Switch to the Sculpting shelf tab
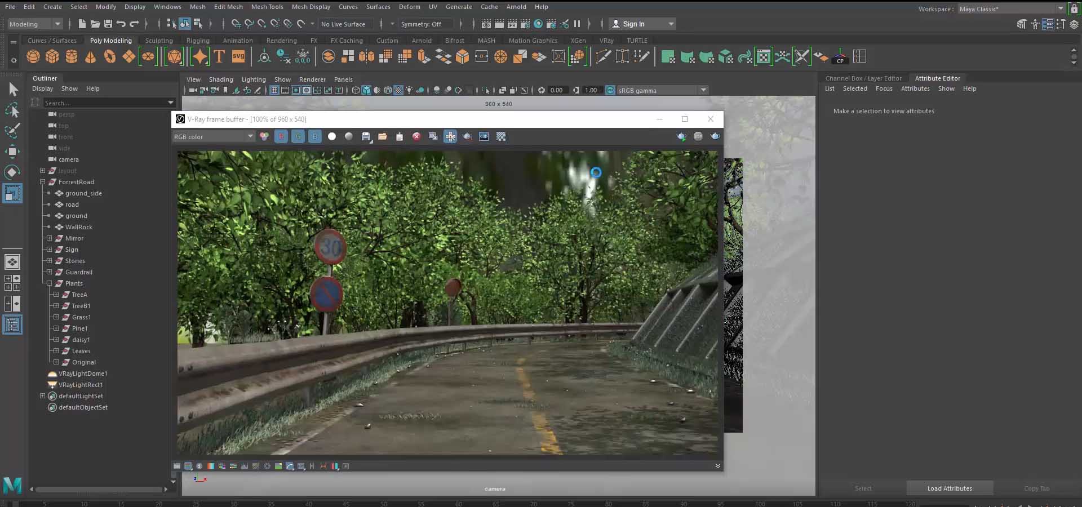This screenshot has height=507, width=1082. (158, 40)
